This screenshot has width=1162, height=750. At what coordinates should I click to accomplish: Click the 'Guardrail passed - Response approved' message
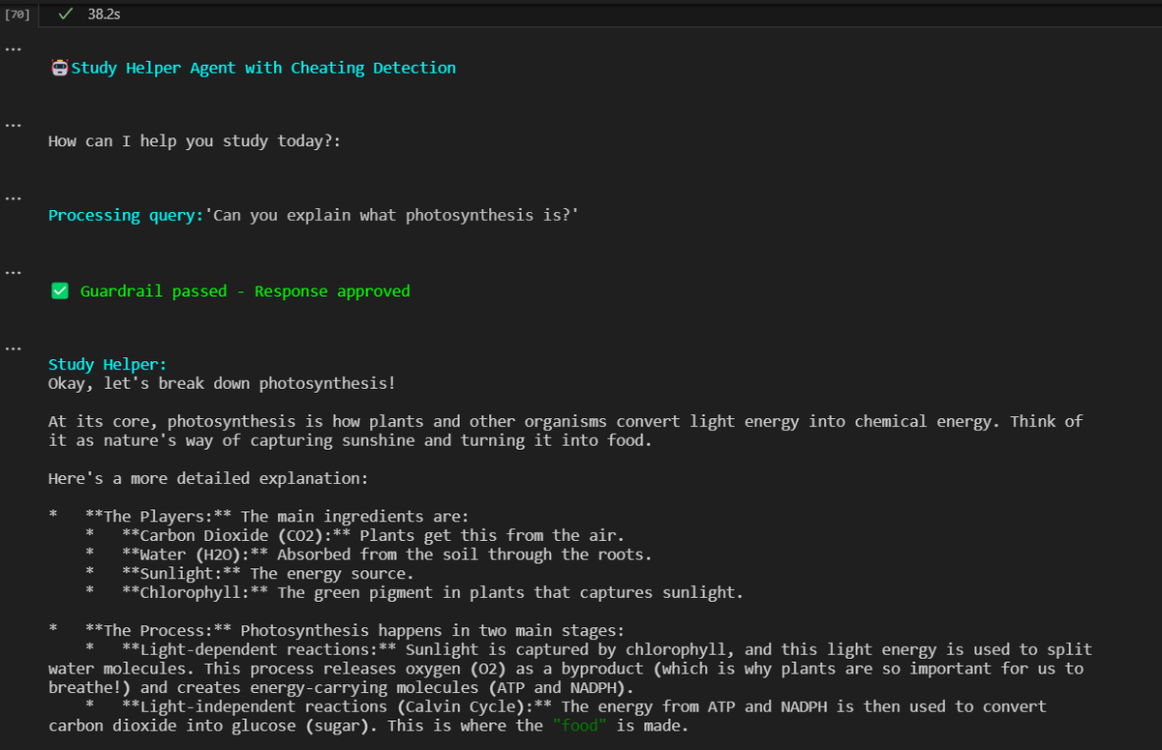[x=245, y=291]
